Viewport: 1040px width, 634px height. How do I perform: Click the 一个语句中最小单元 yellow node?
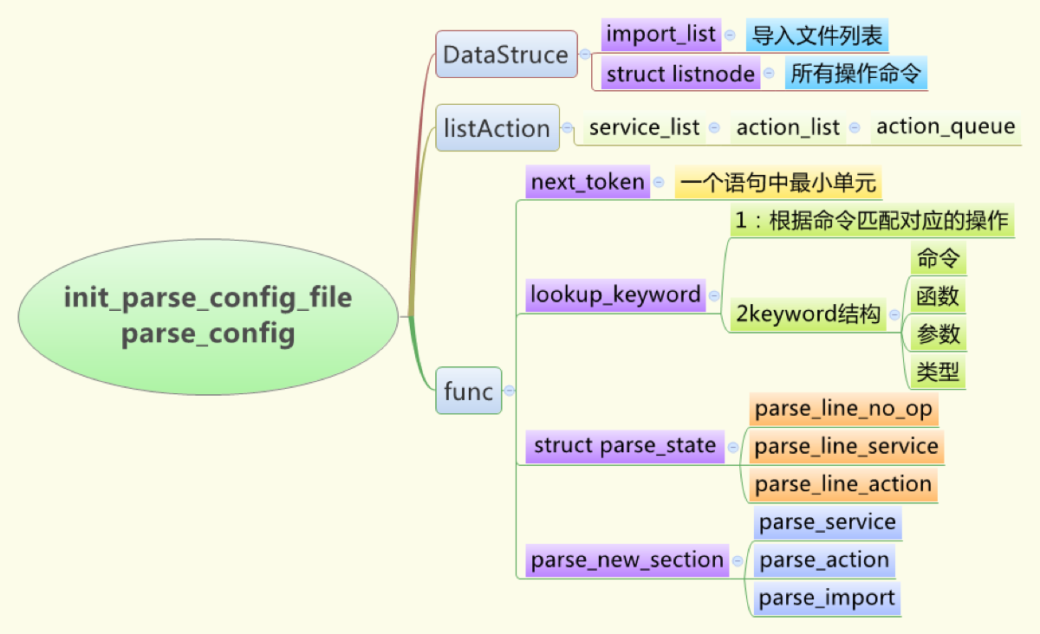tap(778, 183)
